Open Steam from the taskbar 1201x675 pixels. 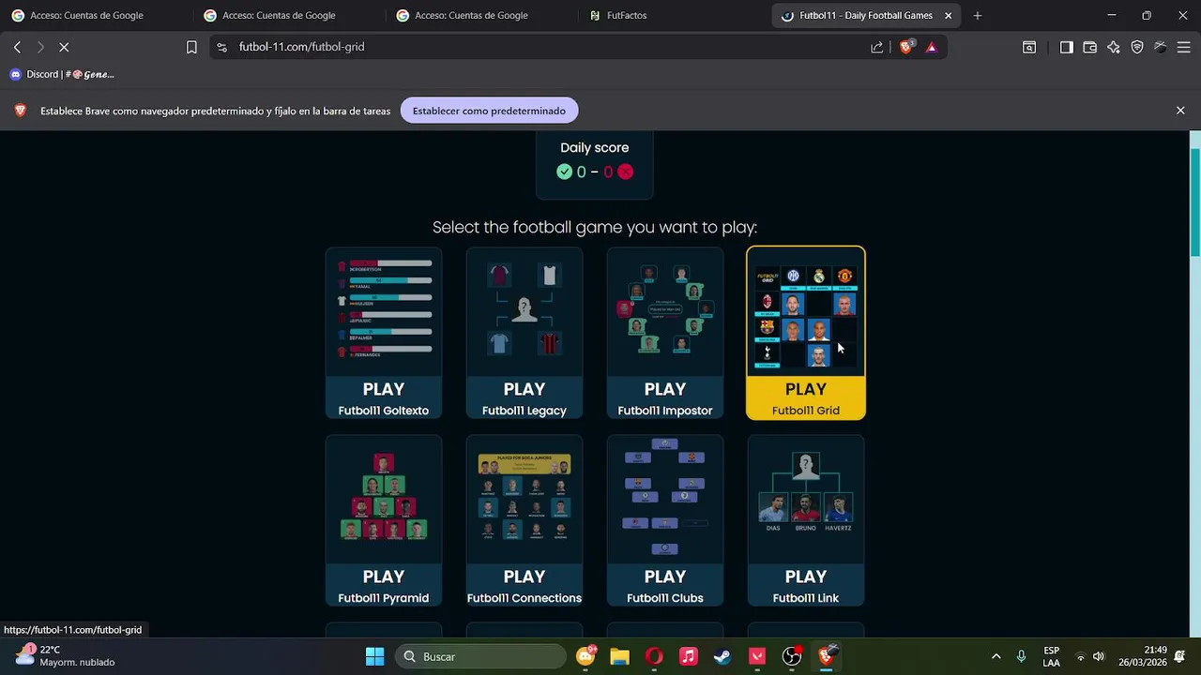click(722, 656)
